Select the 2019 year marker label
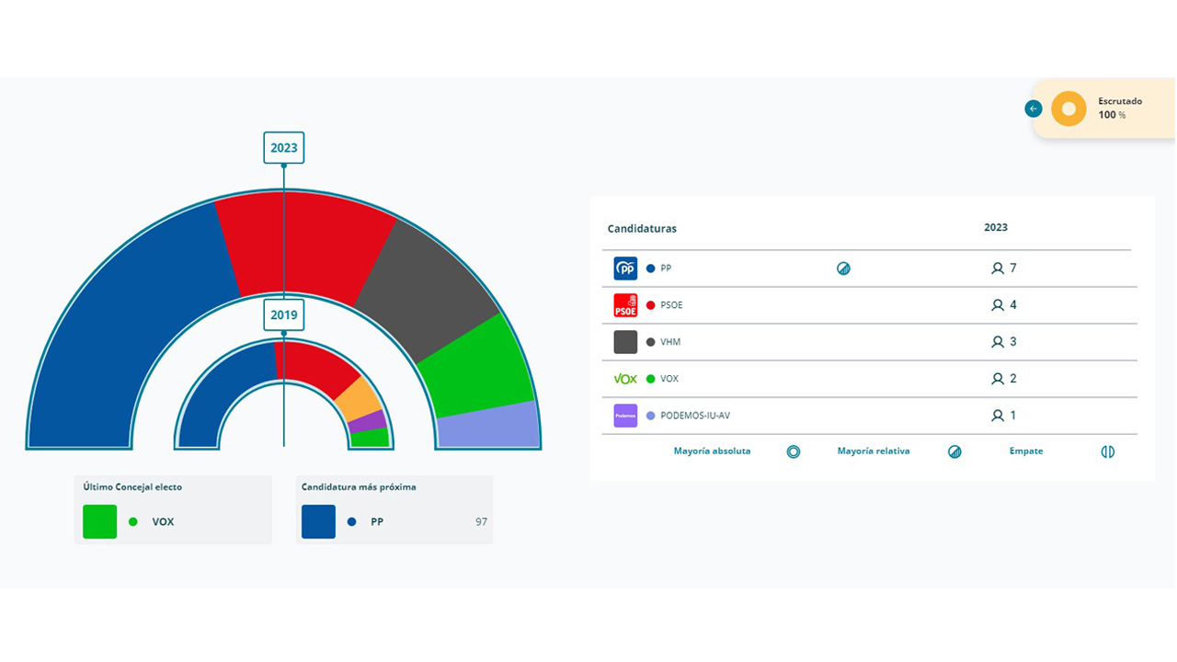This screenshot has width=1177, height=662. [284, 314]
